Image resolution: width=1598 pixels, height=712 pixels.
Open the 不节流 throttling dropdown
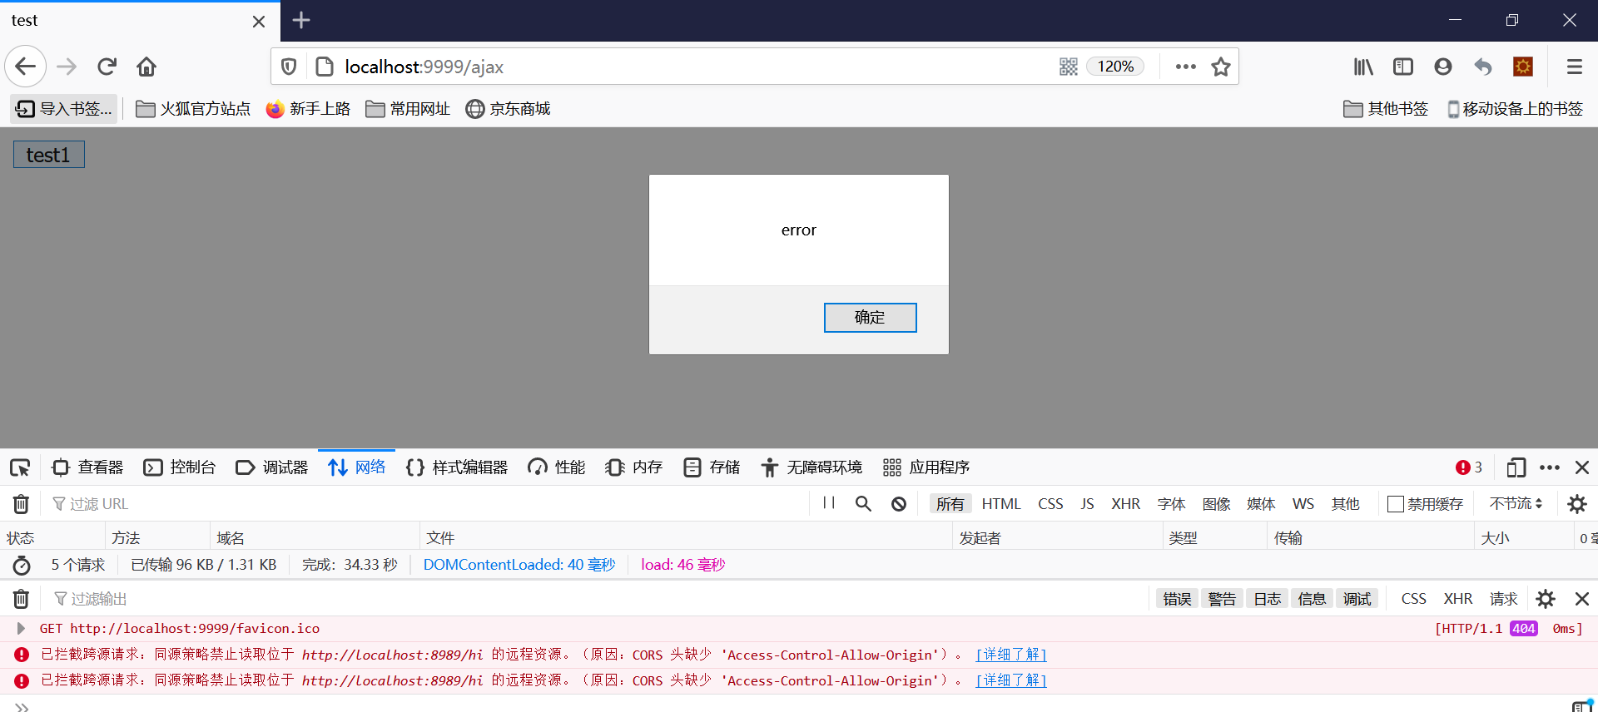click(x=1516, y=504)
